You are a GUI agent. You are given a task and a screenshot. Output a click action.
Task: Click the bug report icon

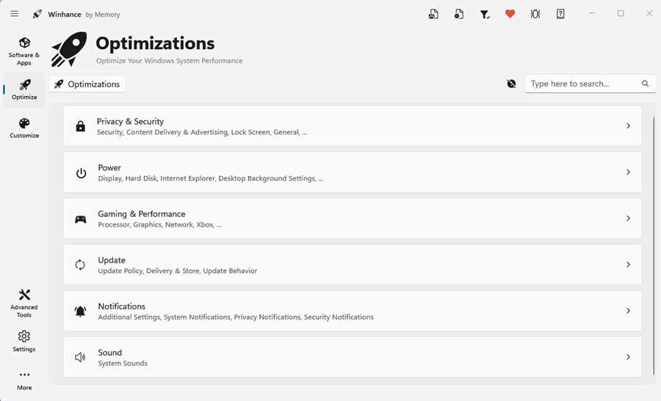coord(535,14)
